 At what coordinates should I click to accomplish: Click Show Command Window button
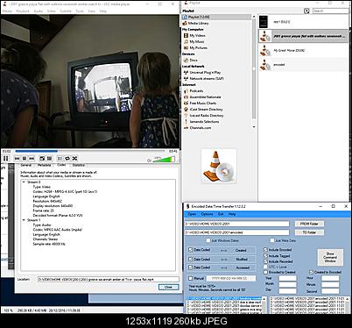330,257
